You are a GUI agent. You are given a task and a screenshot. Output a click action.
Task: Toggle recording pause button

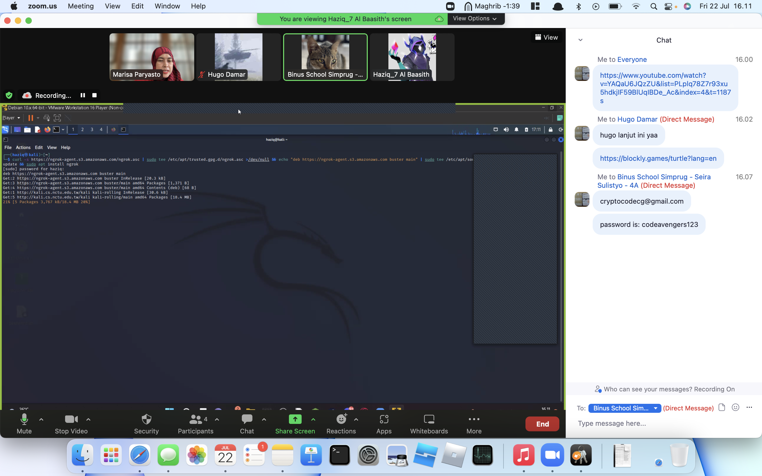82,95
